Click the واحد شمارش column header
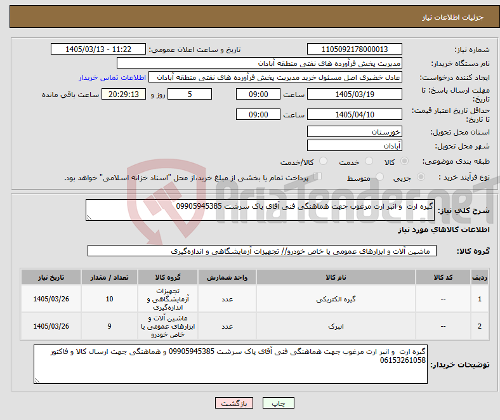Viewport: 500px width, 420px height. [x=227, y=277]
